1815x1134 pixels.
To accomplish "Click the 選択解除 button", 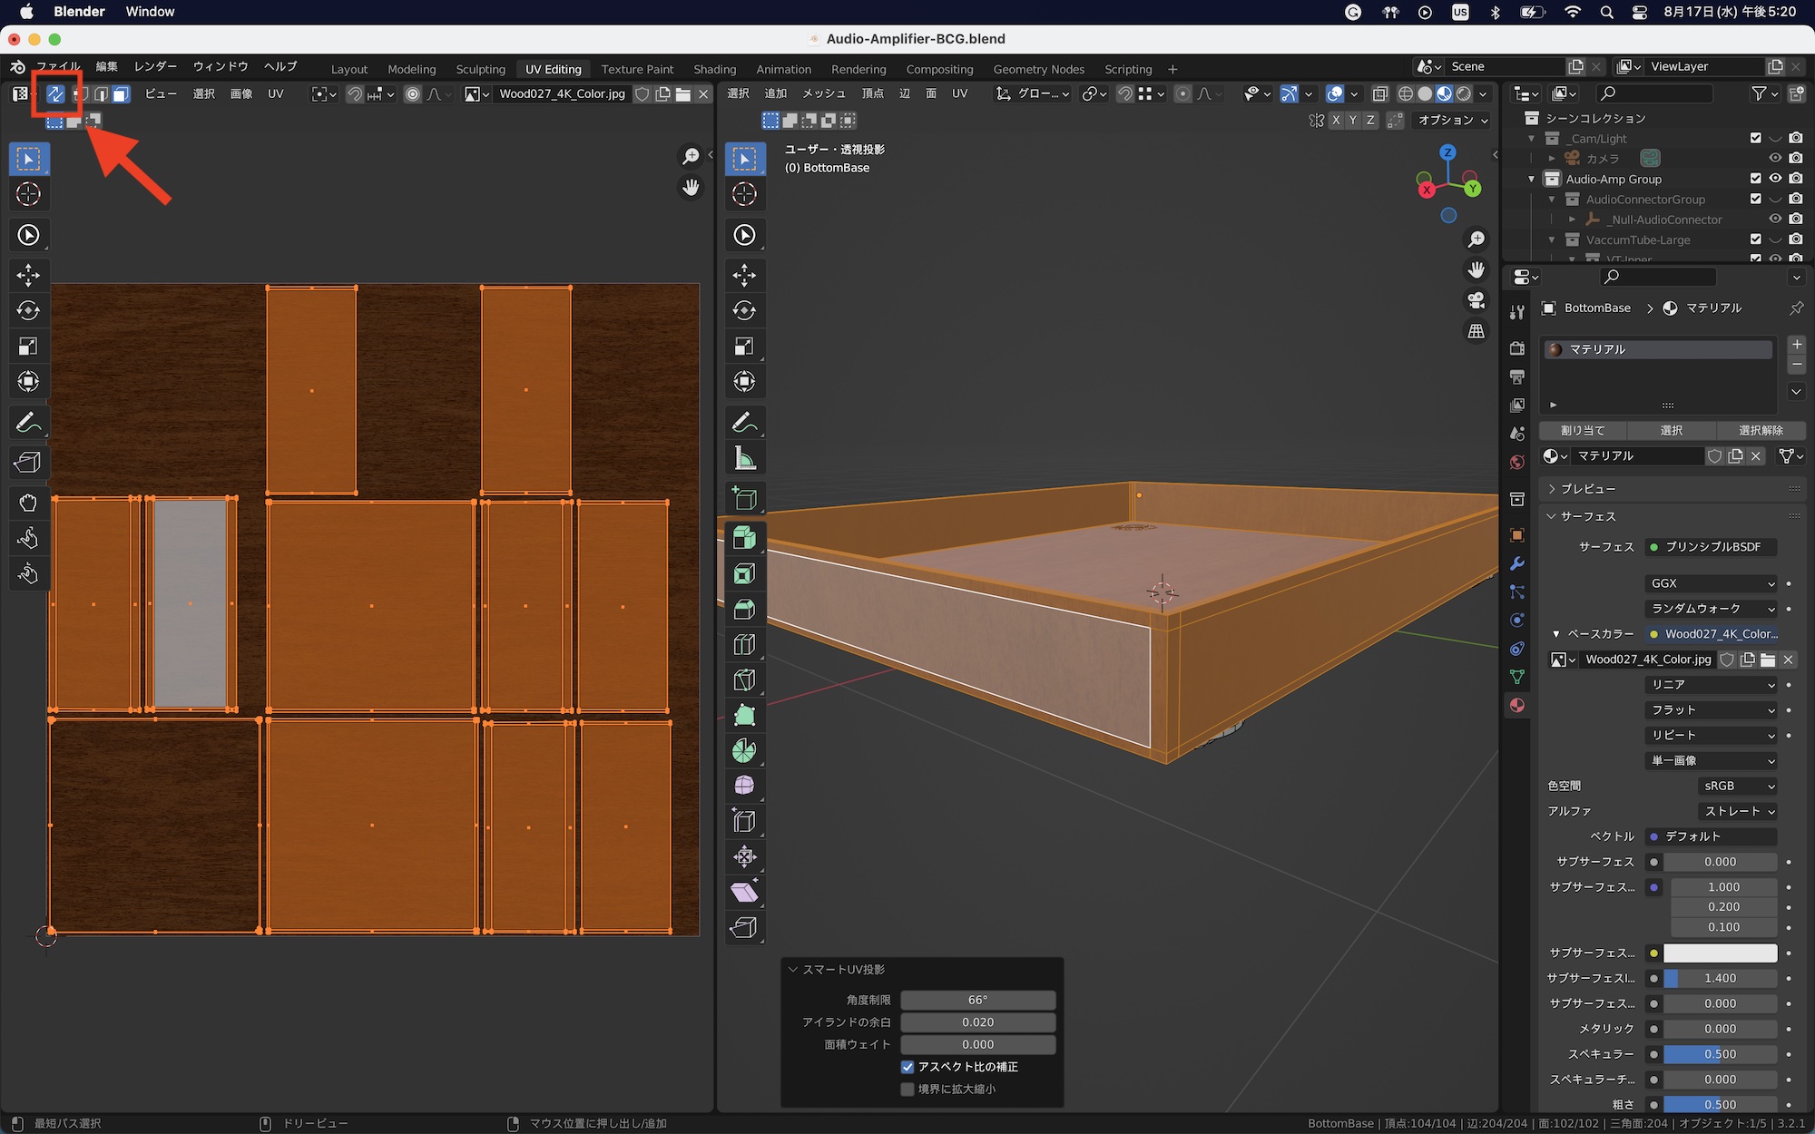I will tap(1761, 430).
